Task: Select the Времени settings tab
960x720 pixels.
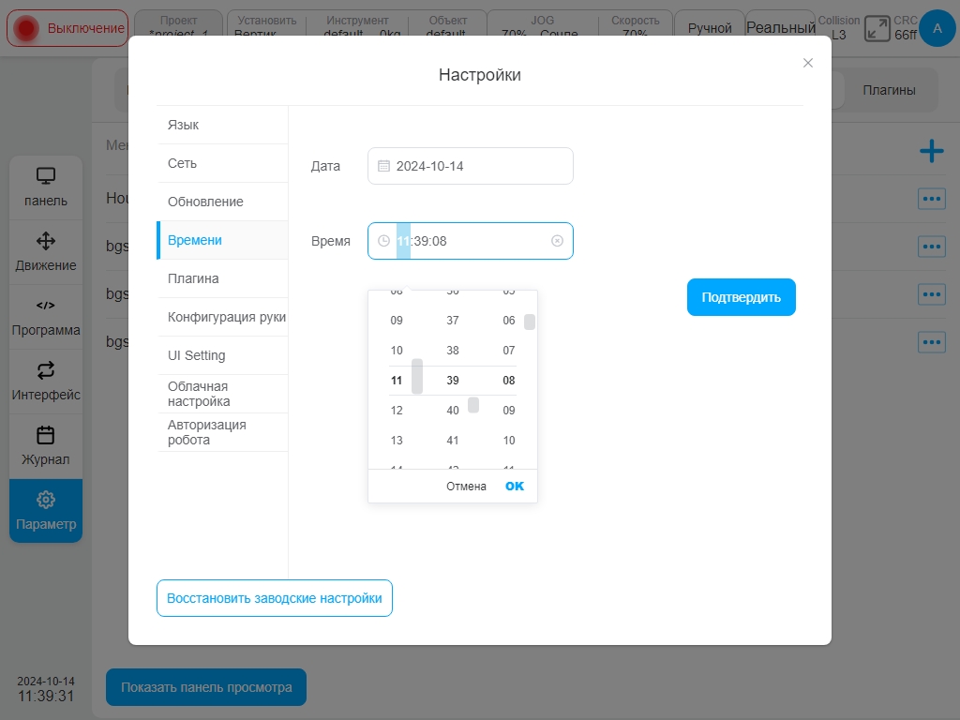Action: 223,240
